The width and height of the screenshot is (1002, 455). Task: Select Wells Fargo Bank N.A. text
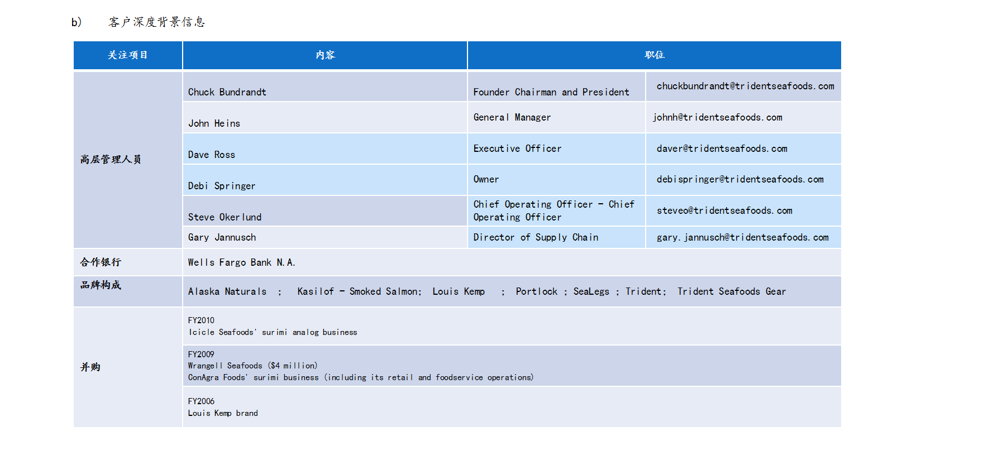241,262
